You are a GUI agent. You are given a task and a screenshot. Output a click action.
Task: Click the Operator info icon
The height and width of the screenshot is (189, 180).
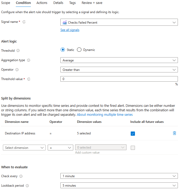[17, 70]
